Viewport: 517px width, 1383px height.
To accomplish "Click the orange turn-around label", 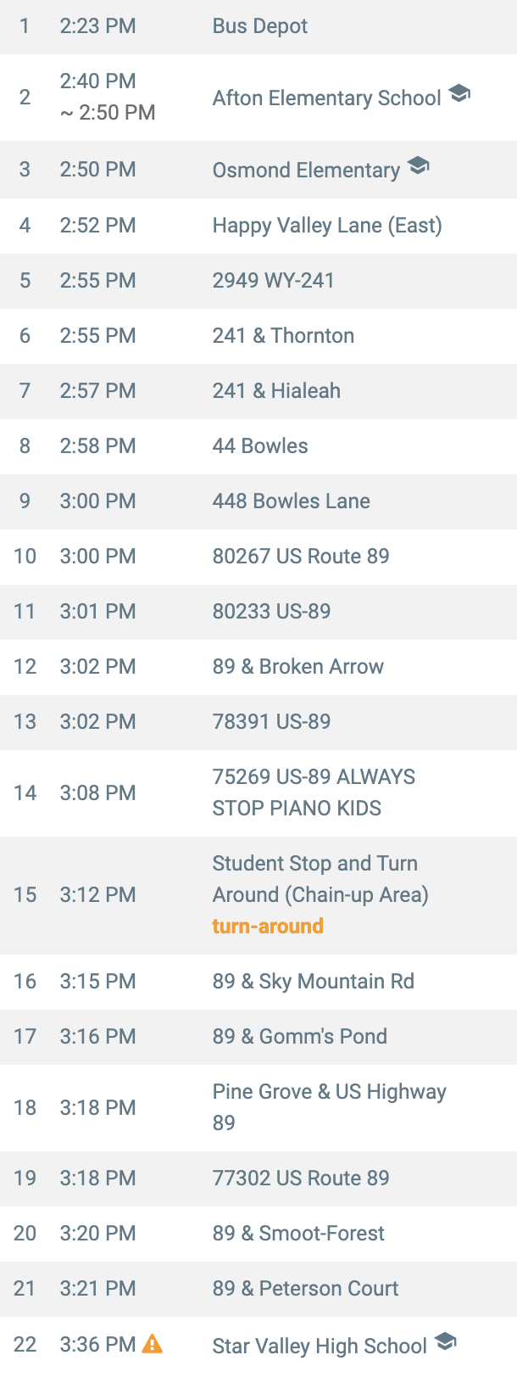I will pos(268,926).
